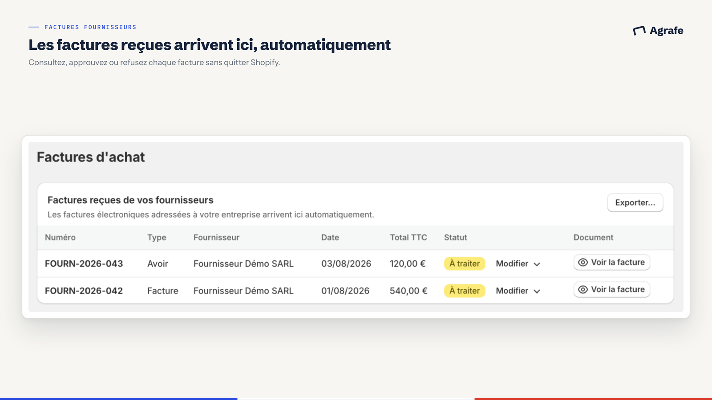
Task: Expand chevron next to Modifier in 540,00 € row
Action: 537,292
